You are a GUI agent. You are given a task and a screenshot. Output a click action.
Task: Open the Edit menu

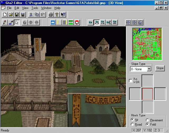tap(17, 8)
